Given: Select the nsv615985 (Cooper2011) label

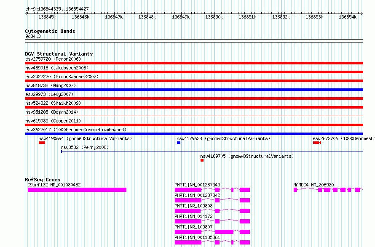Looking at the screenshot, I should (53, 121).
